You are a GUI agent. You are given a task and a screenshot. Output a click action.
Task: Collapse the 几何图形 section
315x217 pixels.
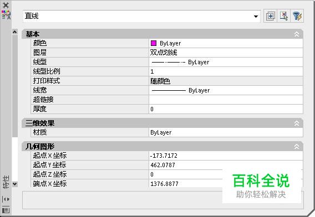click(297, 147)
